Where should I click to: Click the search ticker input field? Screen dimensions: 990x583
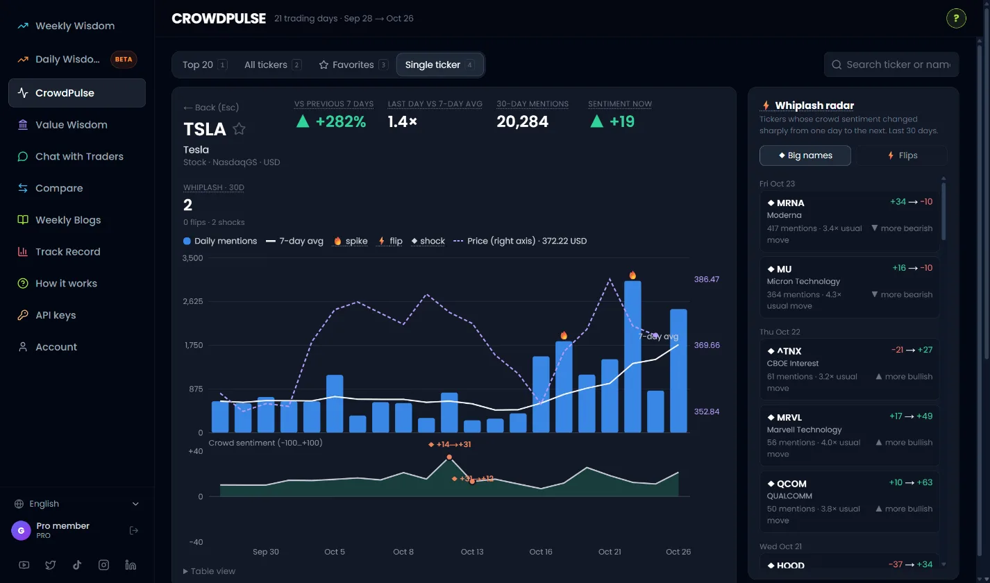891,65
